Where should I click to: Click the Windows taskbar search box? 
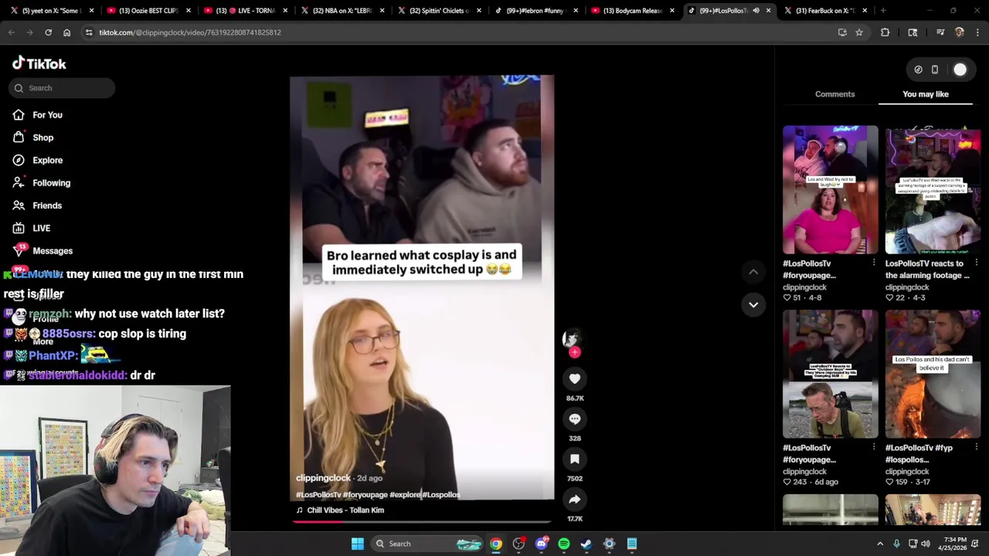click(x=425, y=544)
